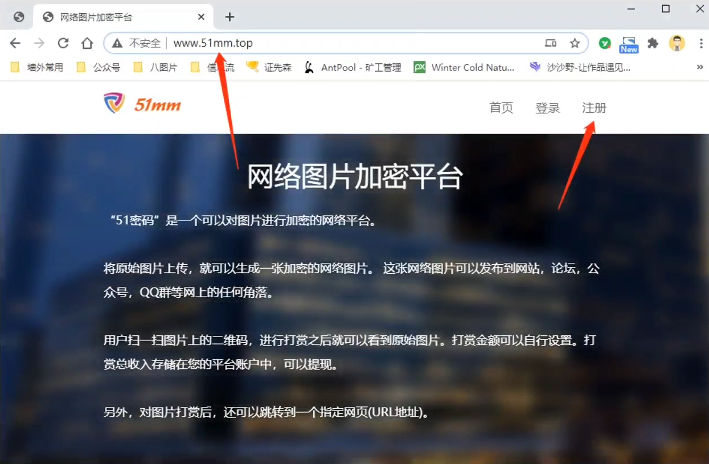Select the 首页 navigation item
The height and width of the screenshot is (464, 709).
pyautogui.click(x=501, y=108)
